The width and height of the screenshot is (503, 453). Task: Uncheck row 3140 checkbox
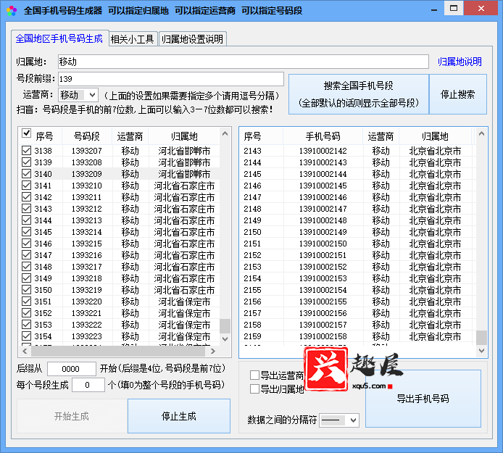click(x=26, y=173)
